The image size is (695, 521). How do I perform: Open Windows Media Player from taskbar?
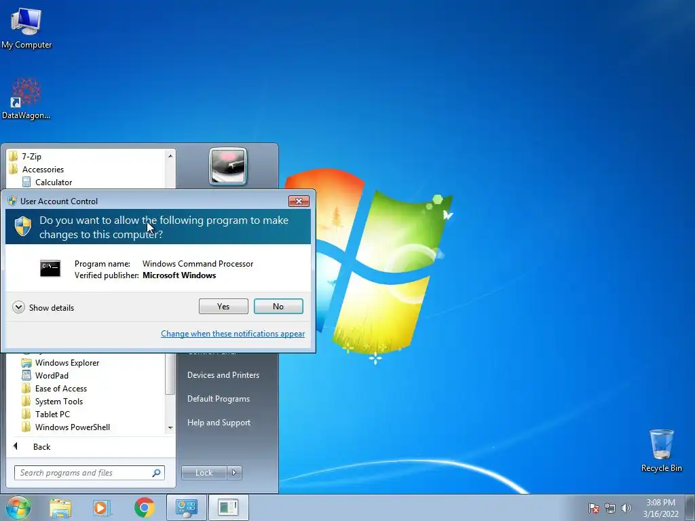click(x=102, y=508)
